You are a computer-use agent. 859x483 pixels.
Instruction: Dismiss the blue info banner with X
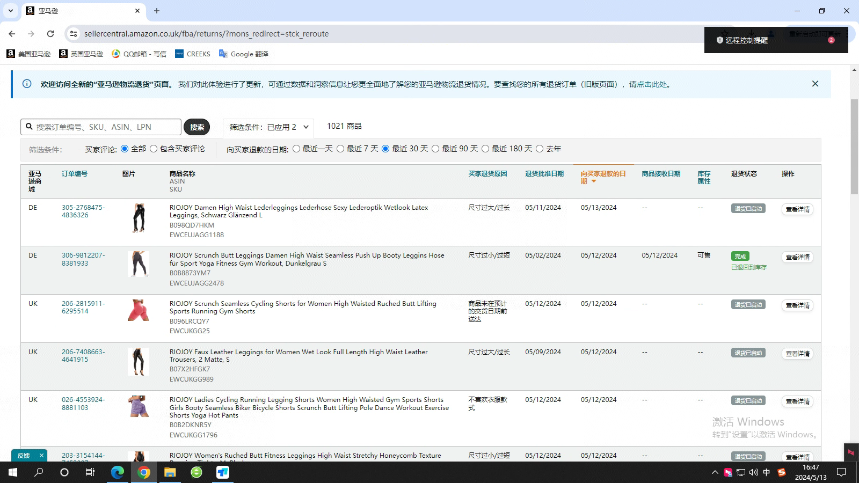coord(815,84)
